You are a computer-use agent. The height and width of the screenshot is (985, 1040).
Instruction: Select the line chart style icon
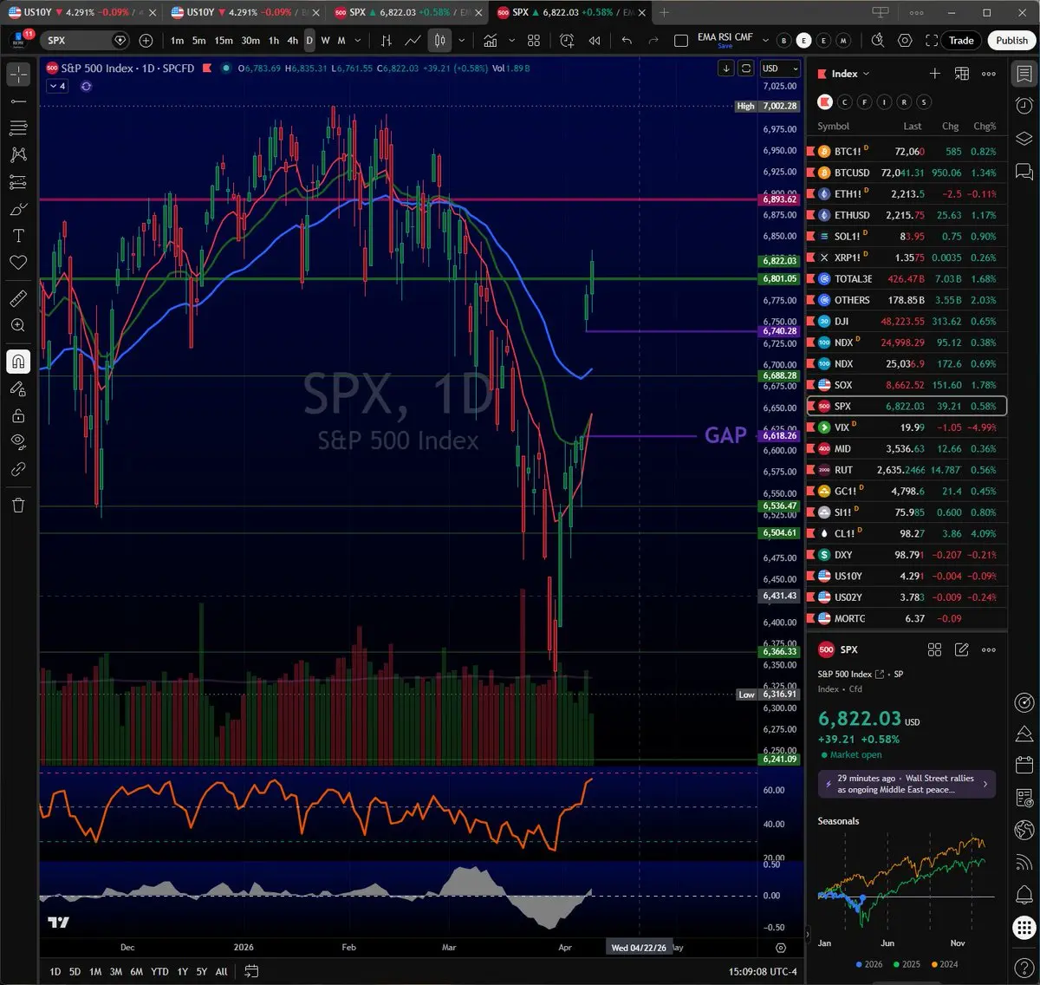click(x=413, y=40)
